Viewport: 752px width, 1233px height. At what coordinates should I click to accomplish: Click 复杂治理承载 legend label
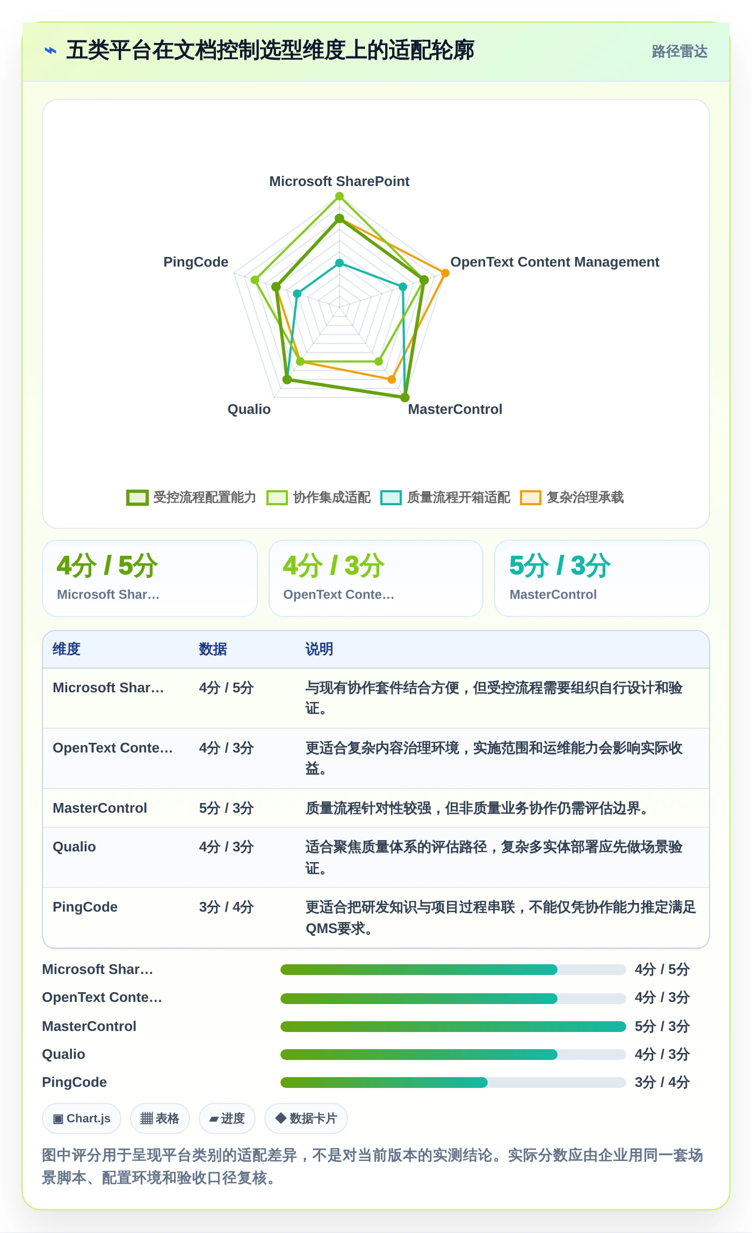click(585, 498)
